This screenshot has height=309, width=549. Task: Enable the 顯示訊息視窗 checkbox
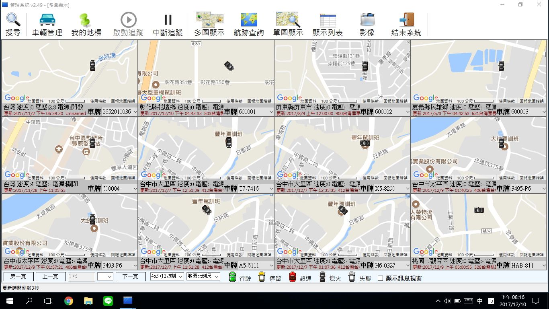coord(381,278)
